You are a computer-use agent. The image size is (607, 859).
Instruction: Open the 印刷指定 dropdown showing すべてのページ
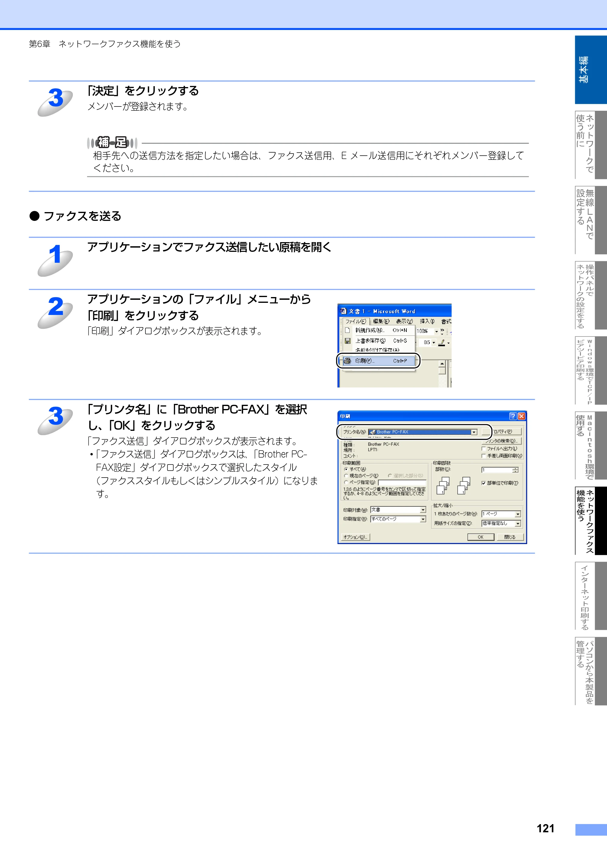coord(423,519)
